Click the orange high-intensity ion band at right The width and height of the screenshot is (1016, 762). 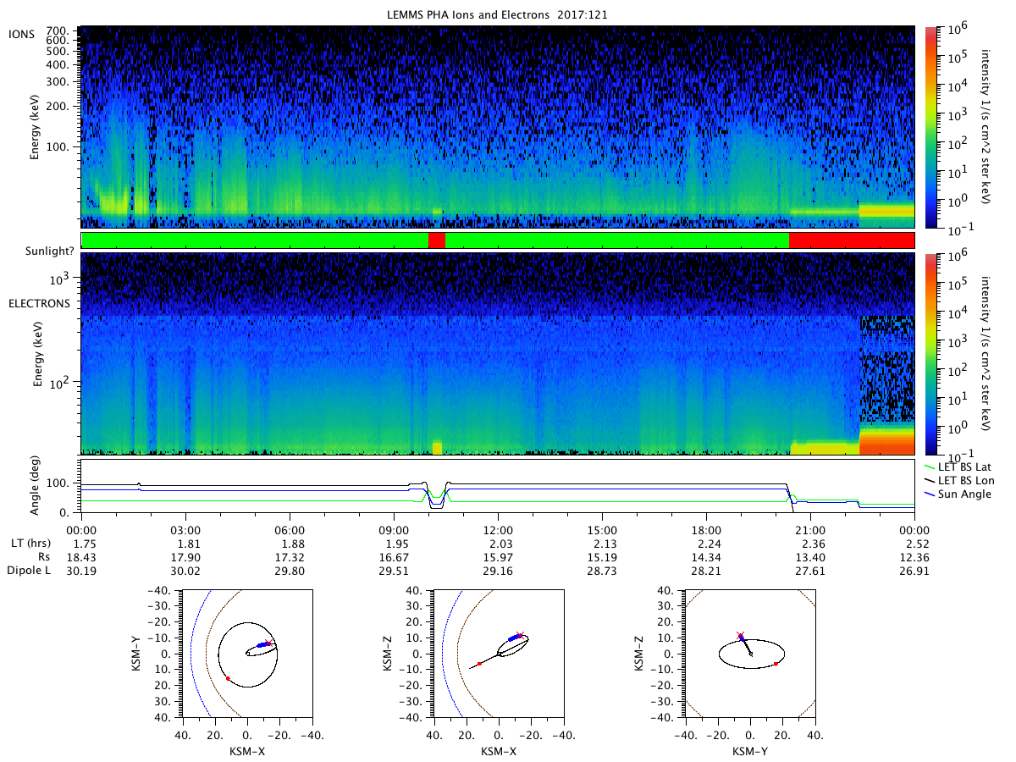[886, 209]
